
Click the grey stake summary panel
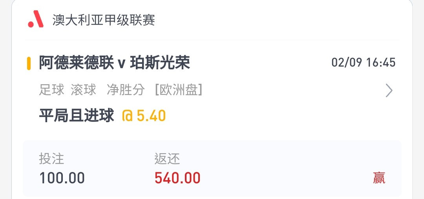[212, 168]
